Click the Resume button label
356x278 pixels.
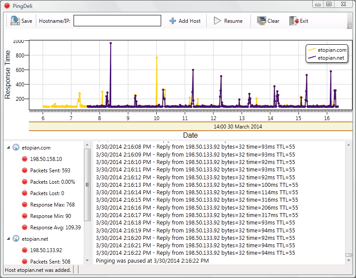(233, 21)
